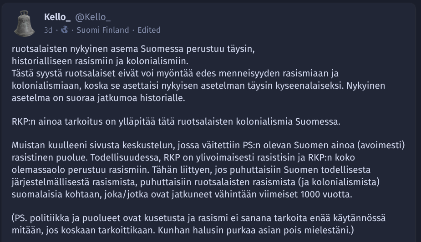Image resolution: width=421 pixels, height=242 pixels.
Task: Click the line 'asetelma on suoraa jatkumoa historialle.'
Action: (x=98, y=98)
